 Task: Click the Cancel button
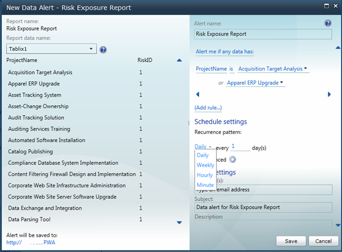coord(323,241)
